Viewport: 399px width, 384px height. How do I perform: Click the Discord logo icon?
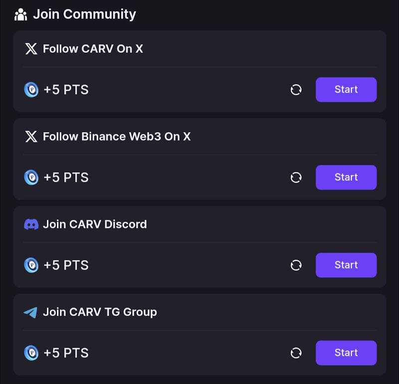31,225
